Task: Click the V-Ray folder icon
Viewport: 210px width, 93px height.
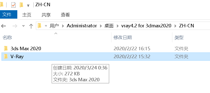Action: [6, 57]
